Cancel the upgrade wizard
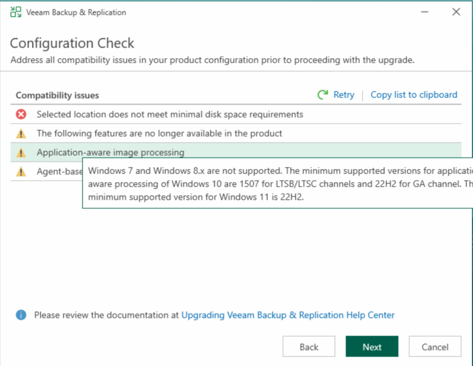 pyautogui.click(x=435, y=347)
